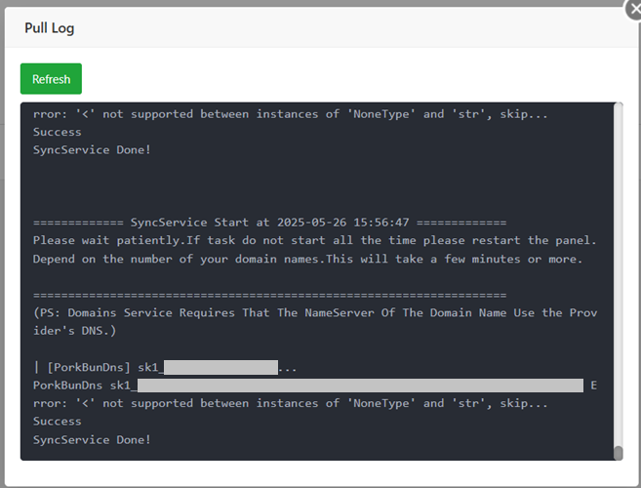The image size is (641, 488).
Task: Click the 'Depend on the number' log line
Action: coord(307,259)
